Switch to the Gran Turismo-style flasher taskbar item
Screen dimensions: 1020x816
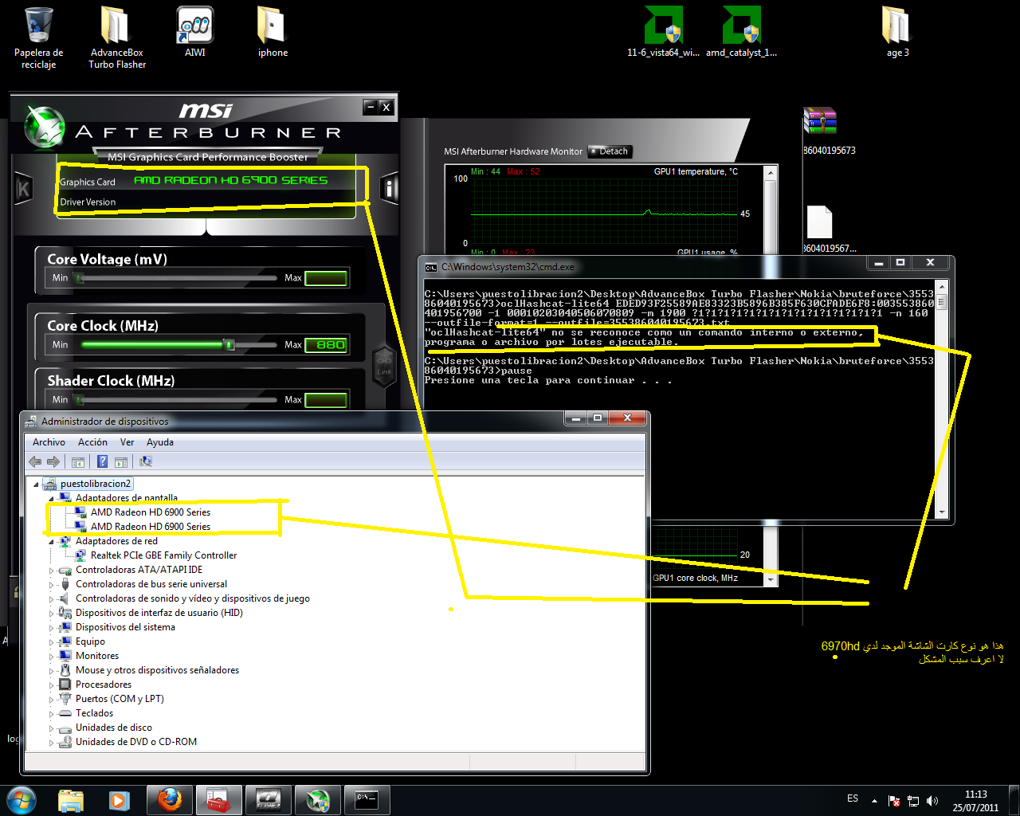pos(268,800)
